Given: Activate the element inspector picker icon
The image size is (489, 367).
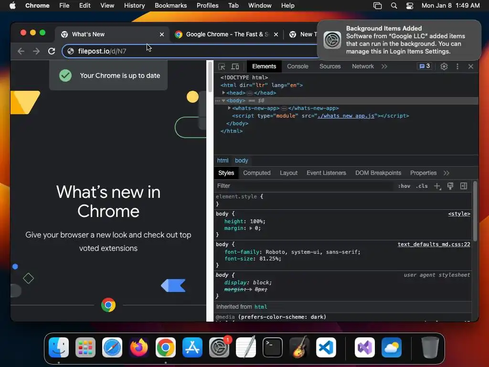Looking at the screenshot, I should point(222,66).
